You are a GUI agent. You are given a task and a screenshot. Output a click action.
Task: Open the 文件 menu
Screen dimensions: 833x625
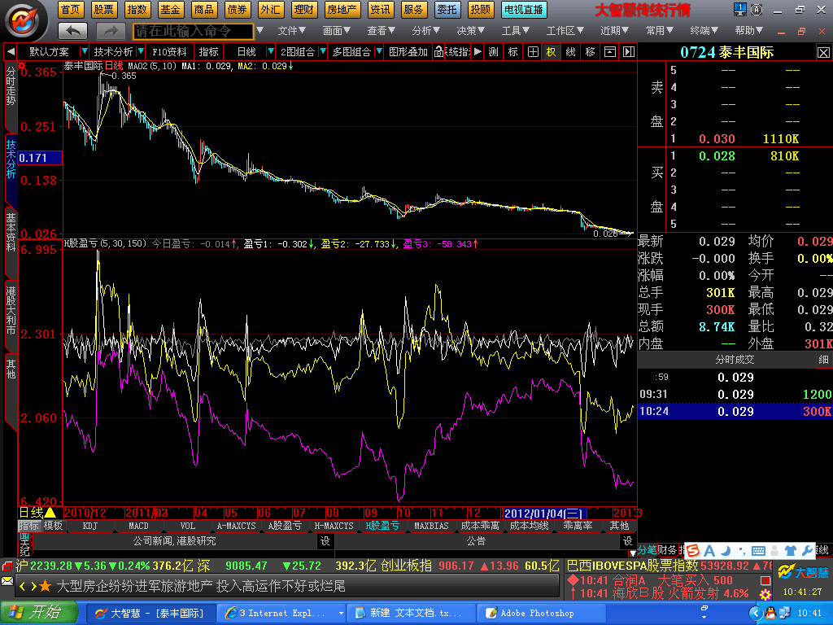point(292,31)
